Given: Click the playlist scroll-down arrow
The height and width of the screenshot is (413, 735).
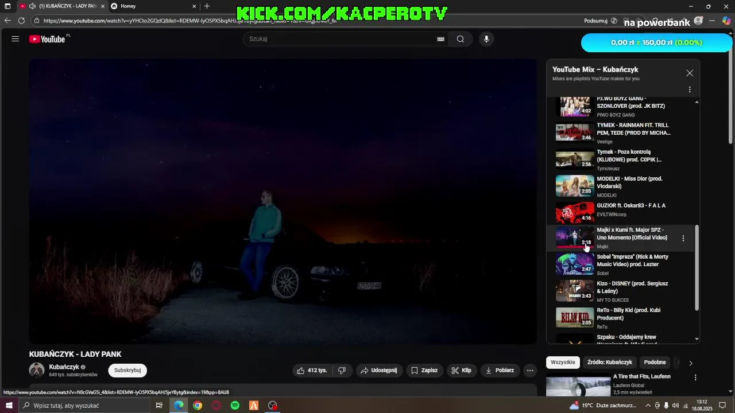Looking at the screenshot, I should (x=697, y=339).
